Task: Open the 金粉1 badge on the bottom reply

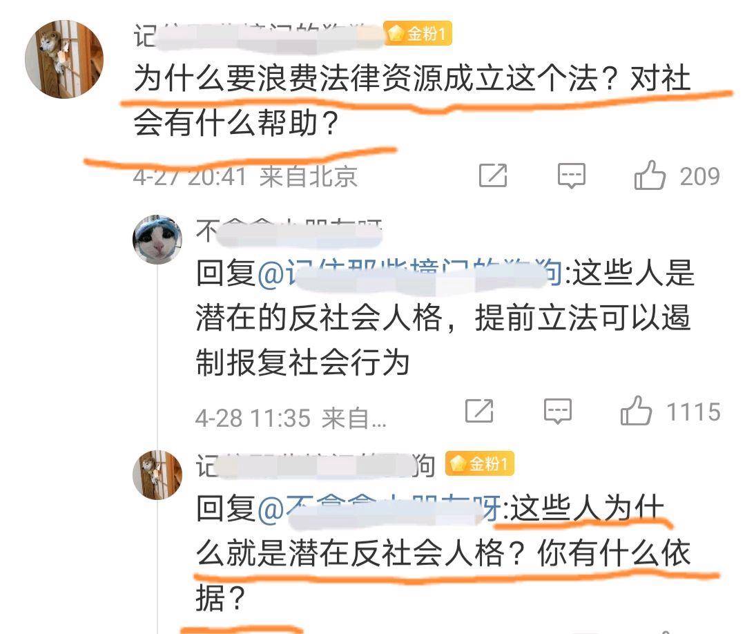Action: 479,463
